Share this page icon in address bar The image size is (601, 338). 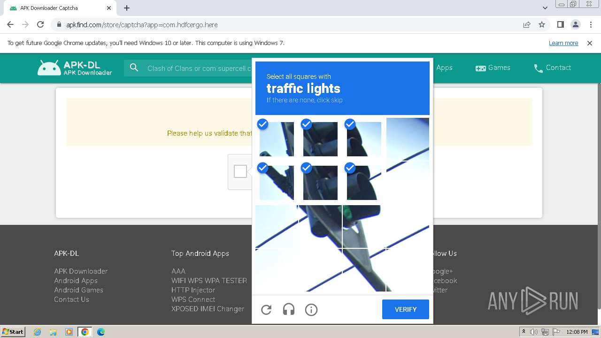527,24
